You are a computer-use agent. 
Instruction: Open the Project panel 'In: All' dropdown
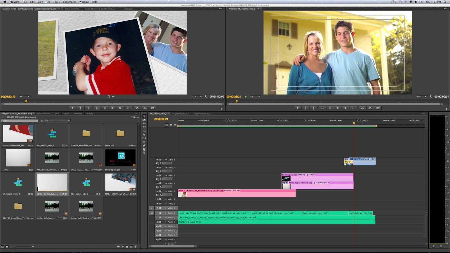point(57,121)
